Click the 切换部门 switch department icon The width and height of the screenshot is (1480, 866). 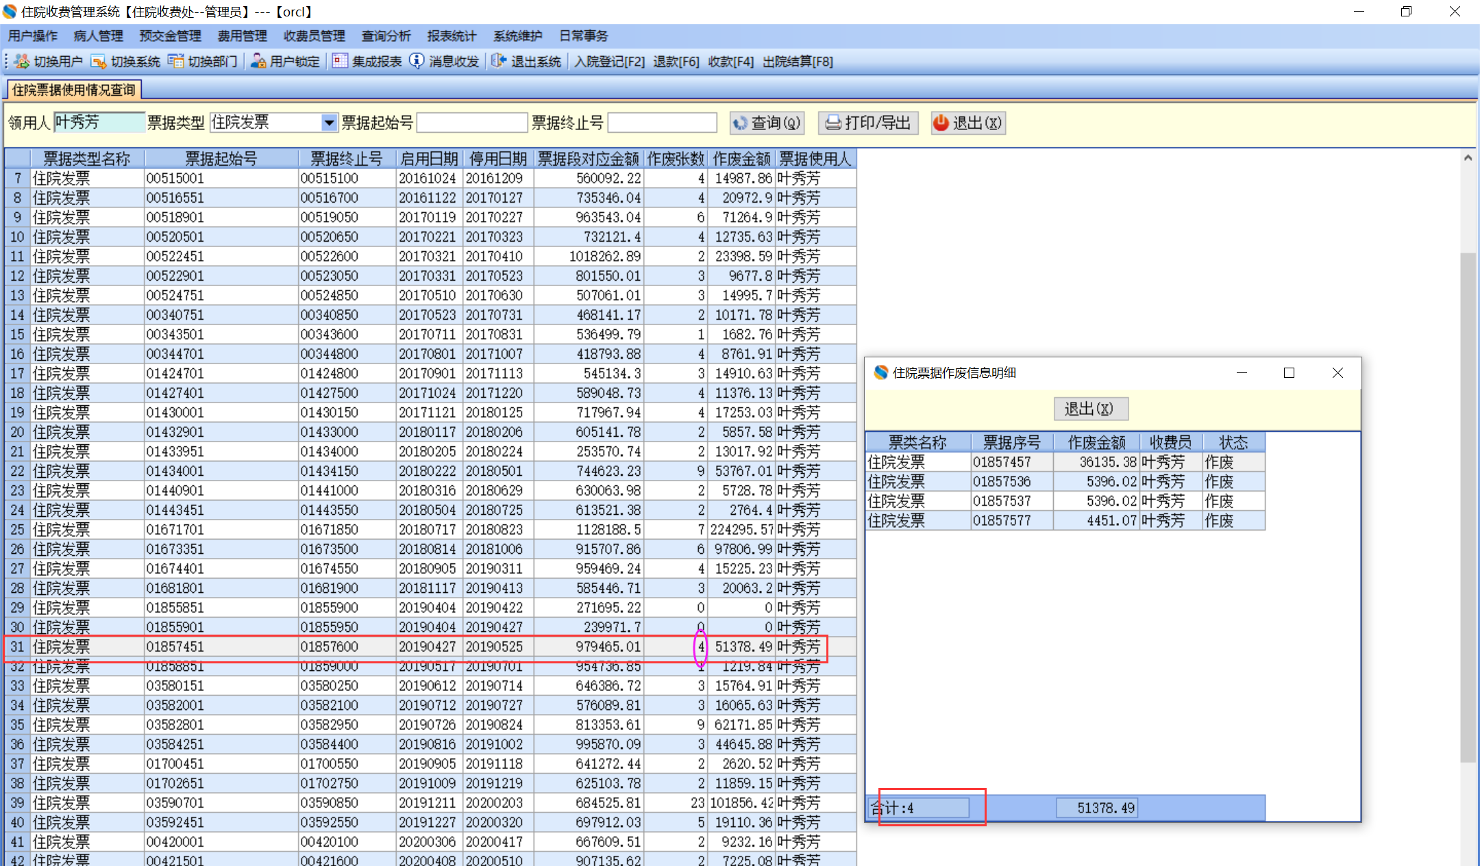point(176,62)
